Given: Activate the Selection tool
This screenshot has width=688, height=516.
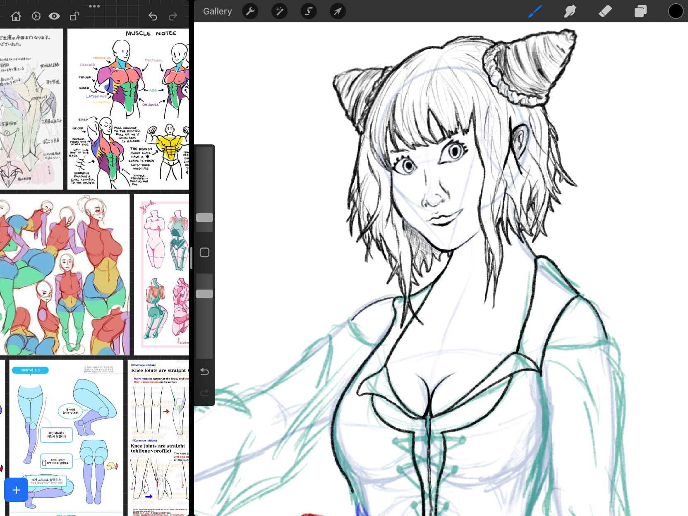Looking at the screenshot, I should [x=309, y=11].
